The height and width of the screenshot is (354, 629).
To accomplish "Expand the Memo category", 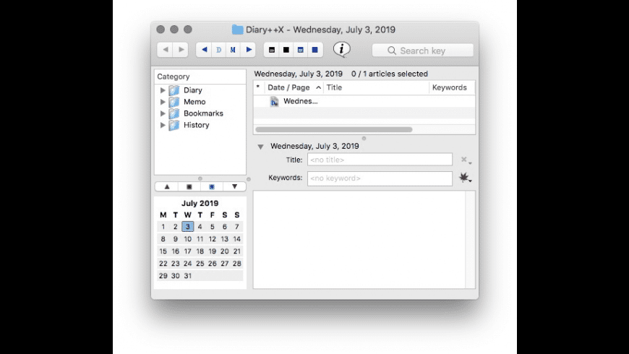I will point(163,102).
